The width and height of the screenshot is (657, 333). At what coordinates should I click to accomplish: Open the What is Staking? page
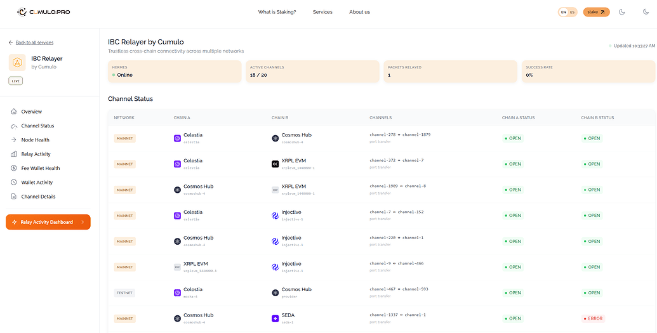[x=277, y=12]
